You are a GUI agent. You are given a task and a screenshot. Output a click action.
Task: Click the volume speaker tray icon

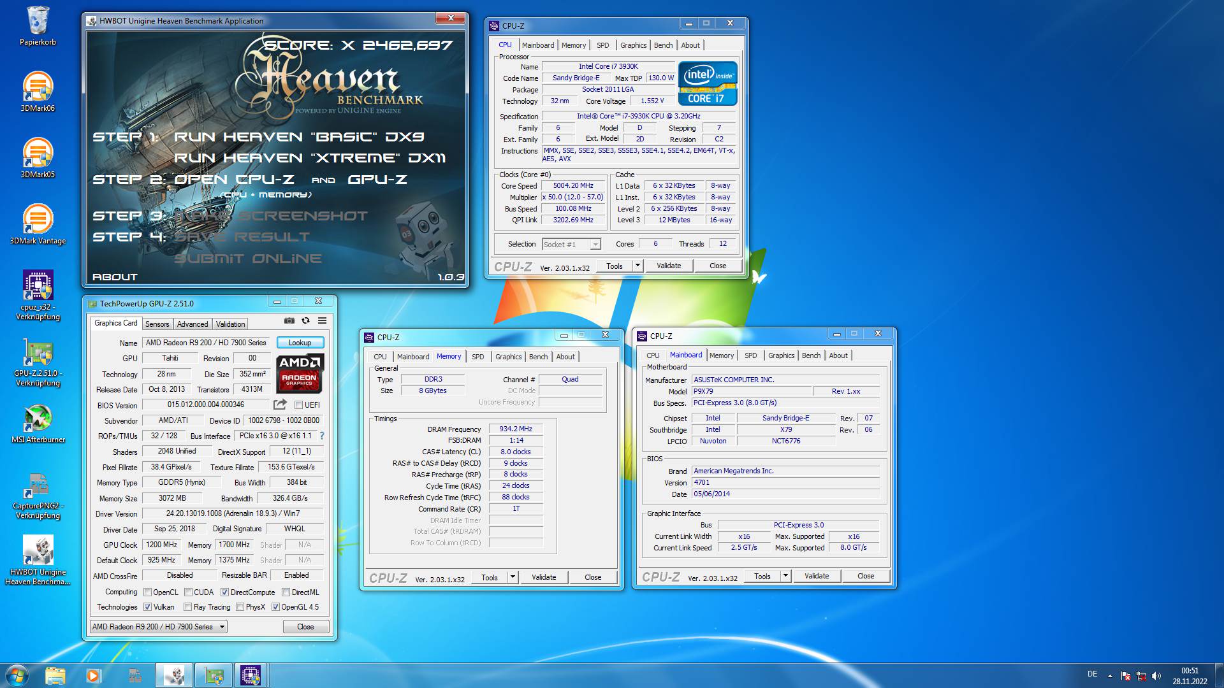pyautogui.click(x=1156, y=676)
